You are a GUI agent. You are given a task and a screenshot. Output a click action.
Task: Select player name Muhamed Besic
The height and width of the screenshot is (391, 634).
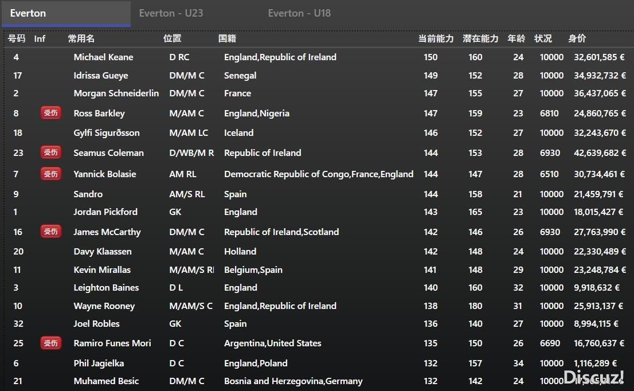pyautogui.click(x=106, y=381)
